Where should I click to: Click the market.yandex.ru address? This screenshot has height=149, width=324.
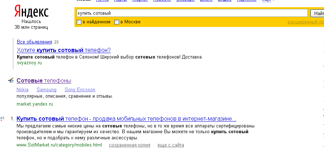35,104
